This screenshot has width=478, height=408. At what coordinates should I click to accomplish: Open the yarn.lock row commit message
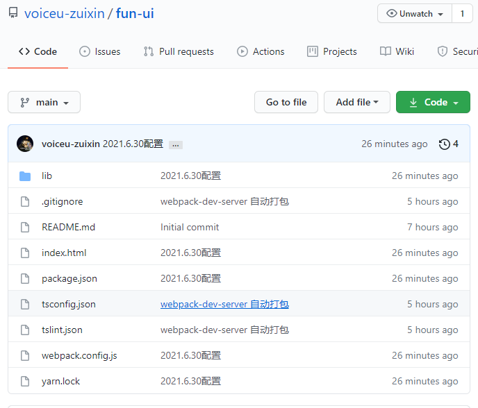coord(191,381)
